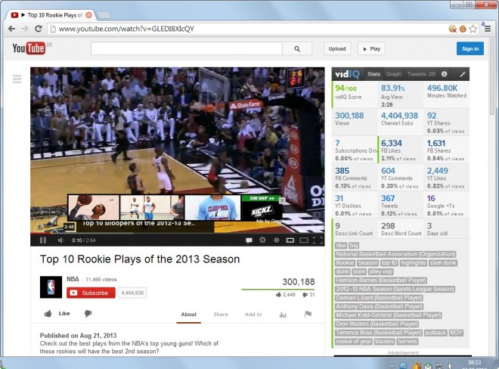
Task: Close the browser tab
Action: tap(89, 15)
